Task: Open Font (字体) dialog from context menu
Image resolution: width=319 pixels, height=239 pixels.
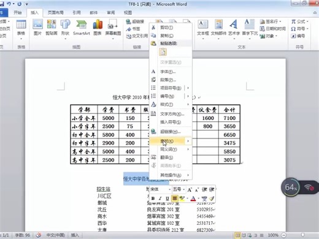Action: coord(171,72)
